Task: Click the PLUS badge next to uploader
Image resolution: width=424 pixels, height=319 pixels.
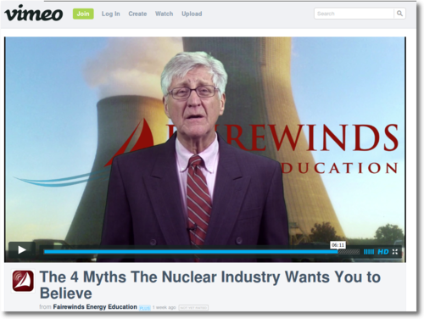Action: tap(145, 308)
